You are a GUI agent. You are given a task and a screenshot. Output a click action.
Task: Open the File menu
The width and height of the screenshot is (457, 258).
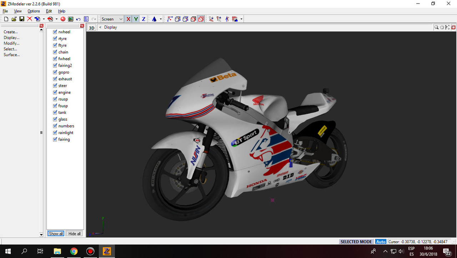tap(5, 11)
